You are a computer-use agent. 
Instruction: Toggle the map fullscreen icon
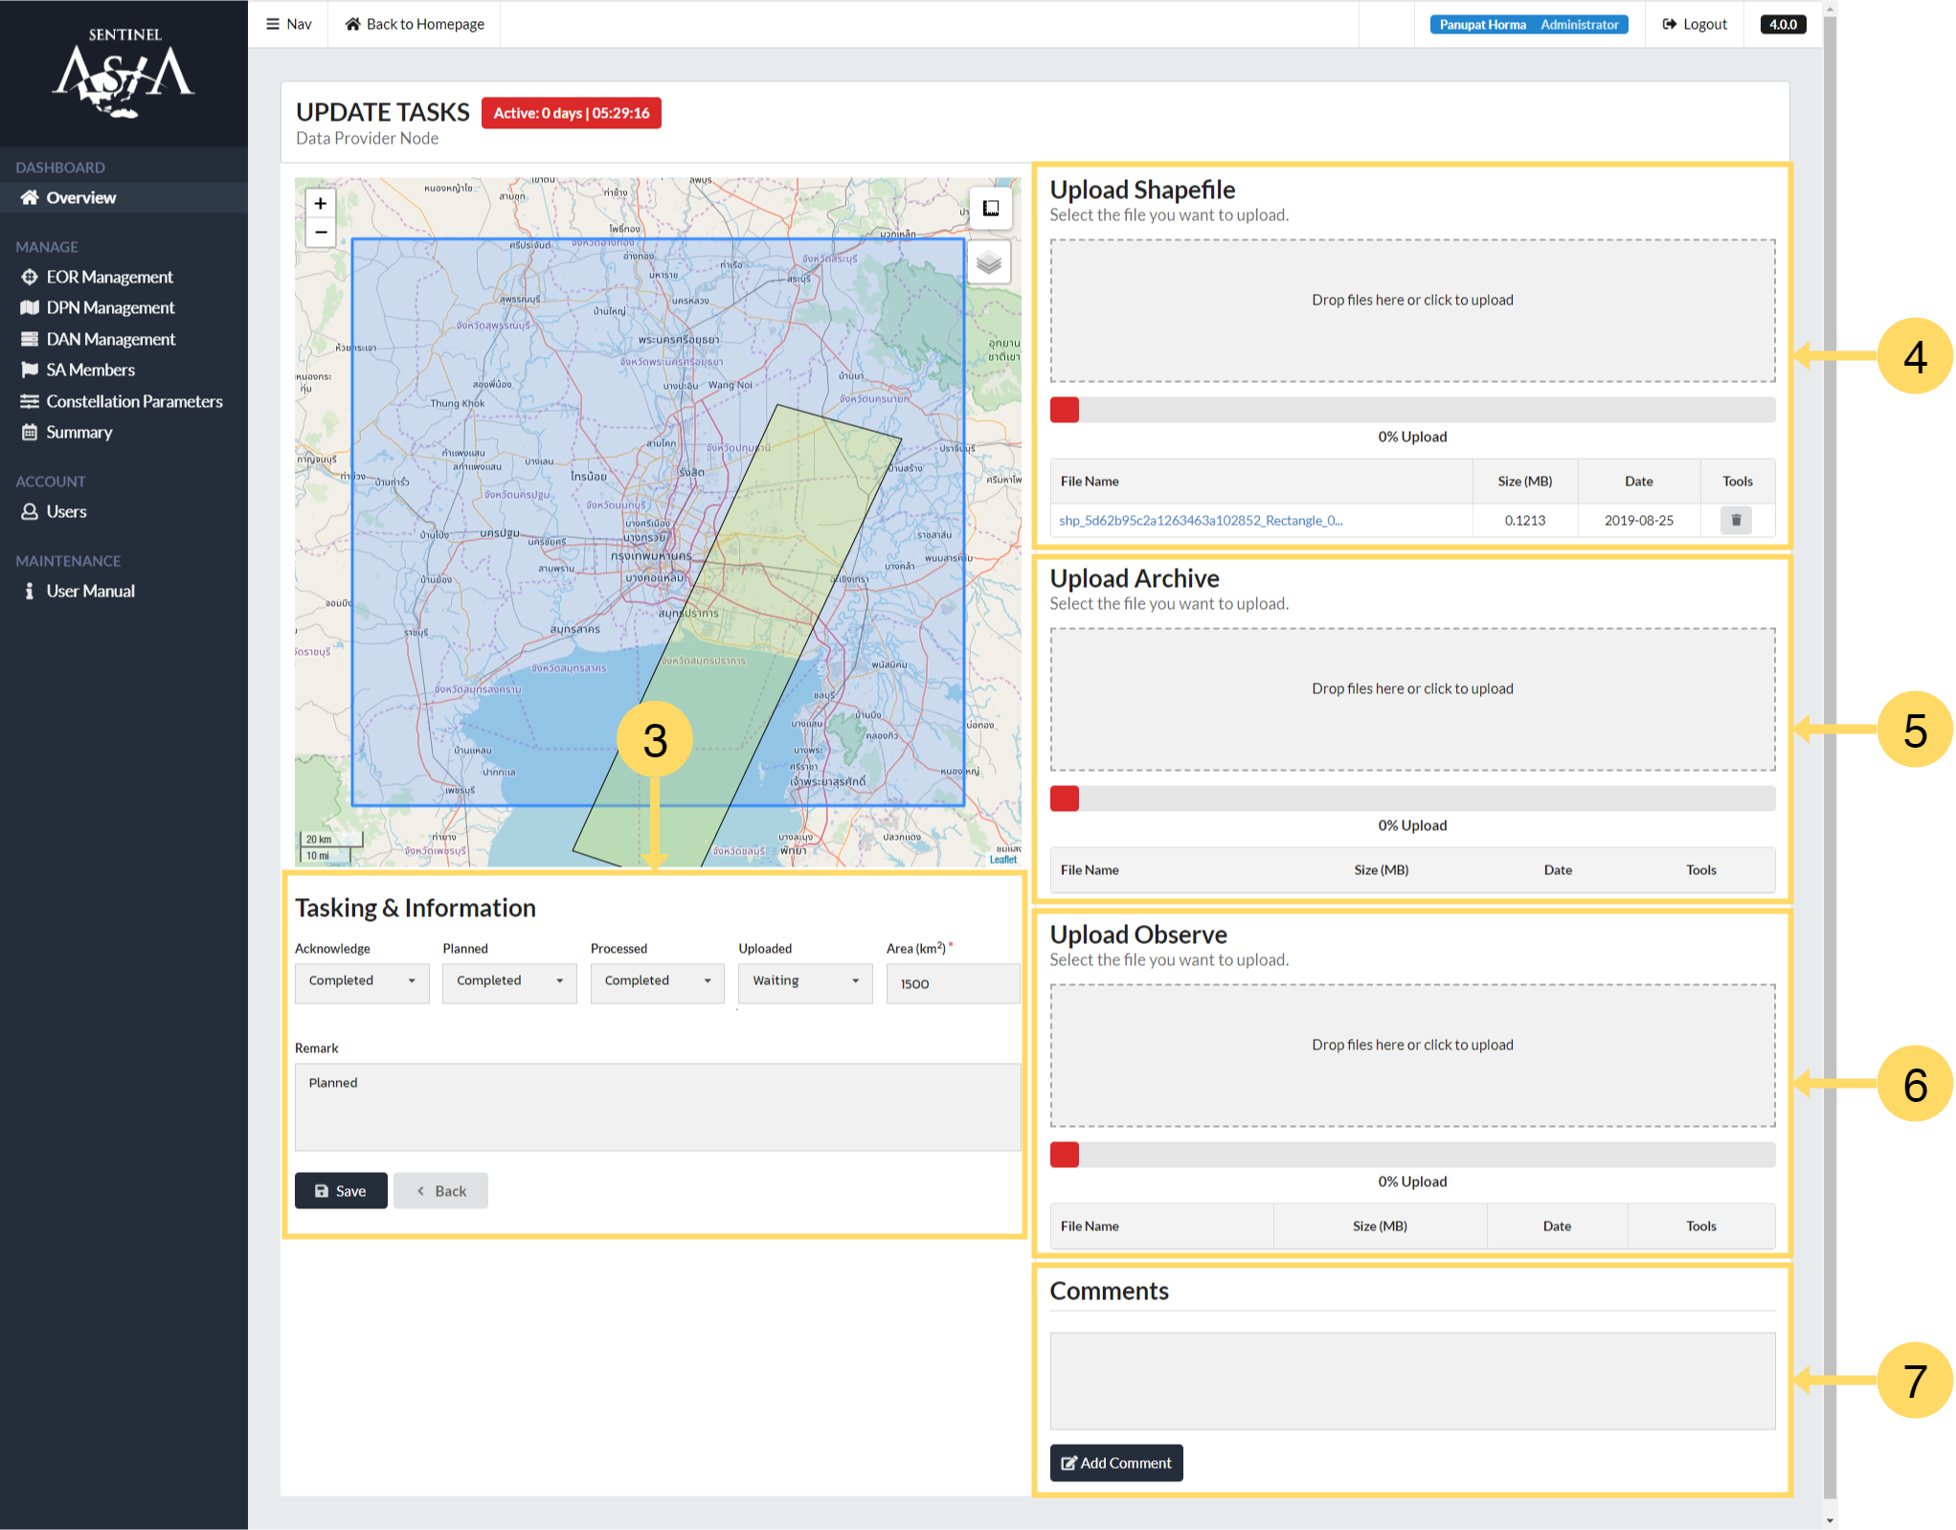point(991,208)
